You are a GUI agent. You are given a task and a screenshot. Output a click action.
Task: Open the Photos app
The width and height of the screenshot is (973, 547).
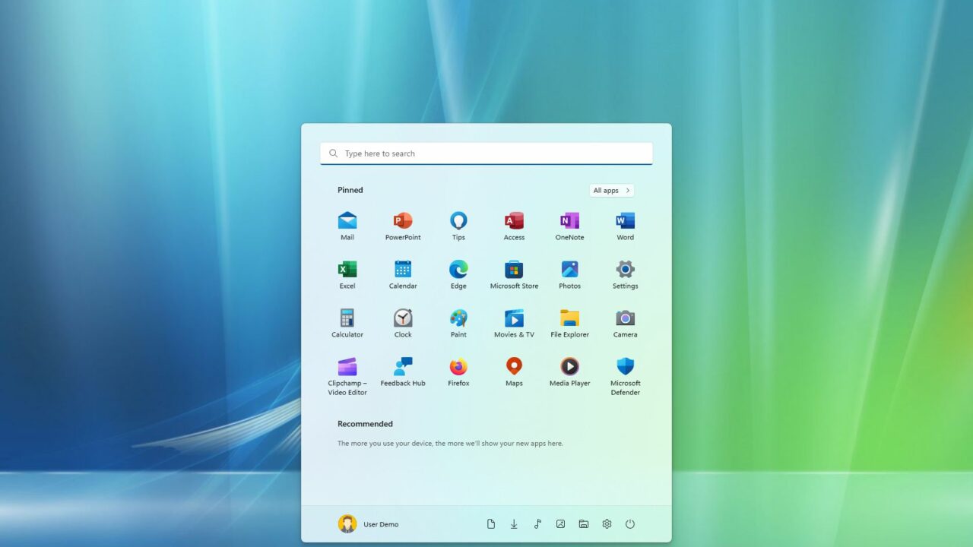pyautogui.click(x=569, y=275)
